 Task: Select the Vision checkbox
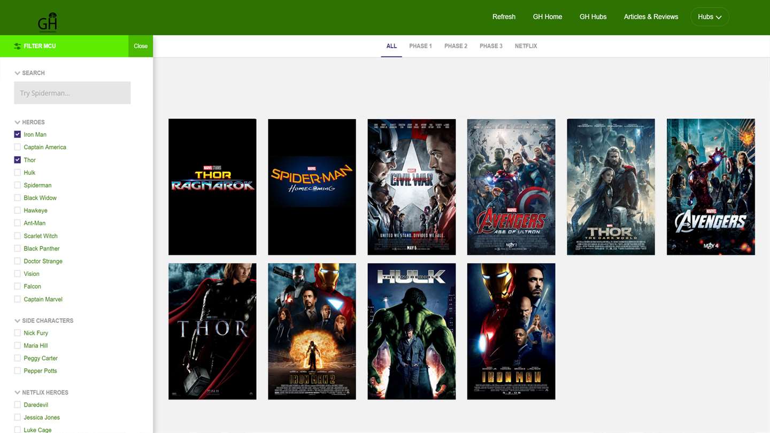pyautogui.click(x=18, y=274)
